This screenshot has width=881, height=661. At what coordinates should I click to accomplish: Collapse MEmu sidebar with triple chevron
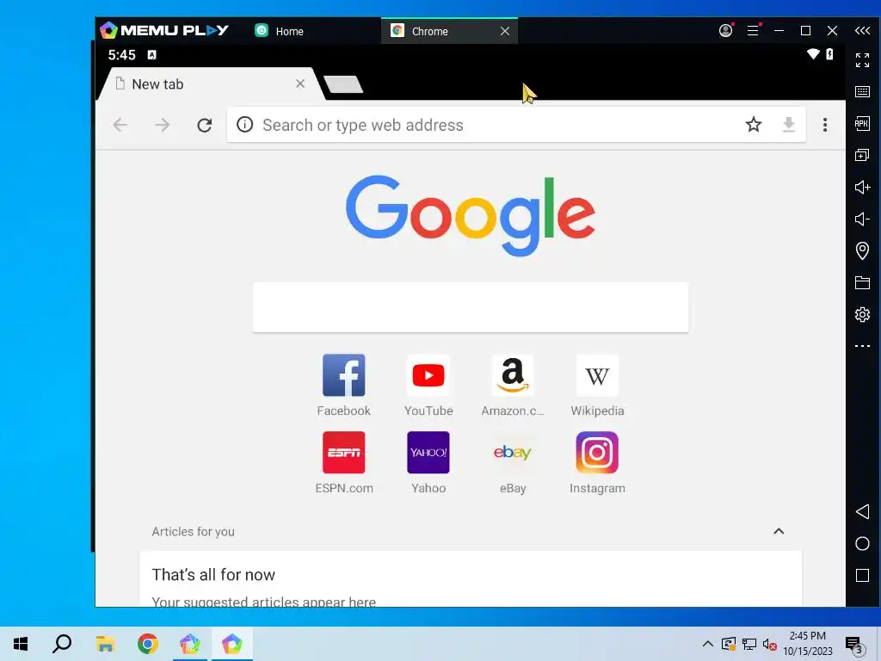coord(862,30)
